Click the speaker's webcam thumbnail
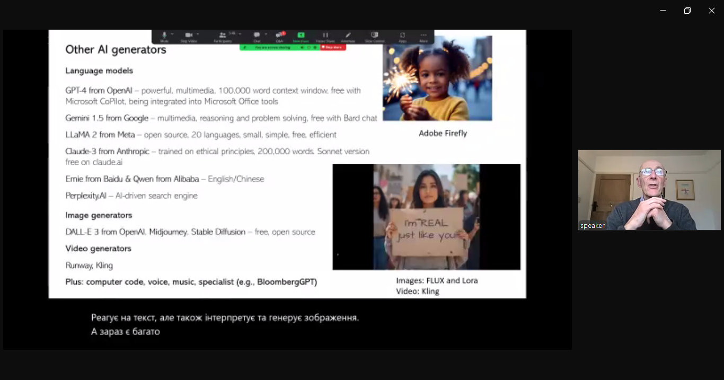This screenshot has width=724, height=380. click(x=649, y=190)
